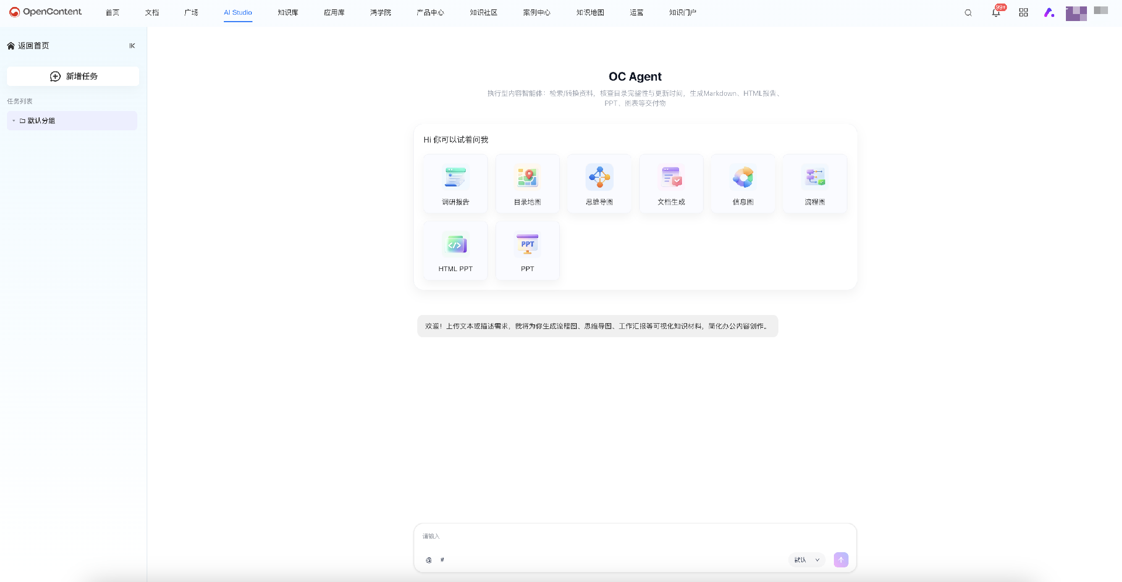
Task: Go to the 首页 home tab
Action: [x=112, y=13]
